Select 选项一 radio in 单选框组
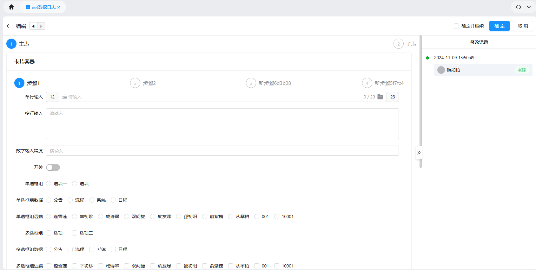 pyautogui.click(x=49, y=184)
